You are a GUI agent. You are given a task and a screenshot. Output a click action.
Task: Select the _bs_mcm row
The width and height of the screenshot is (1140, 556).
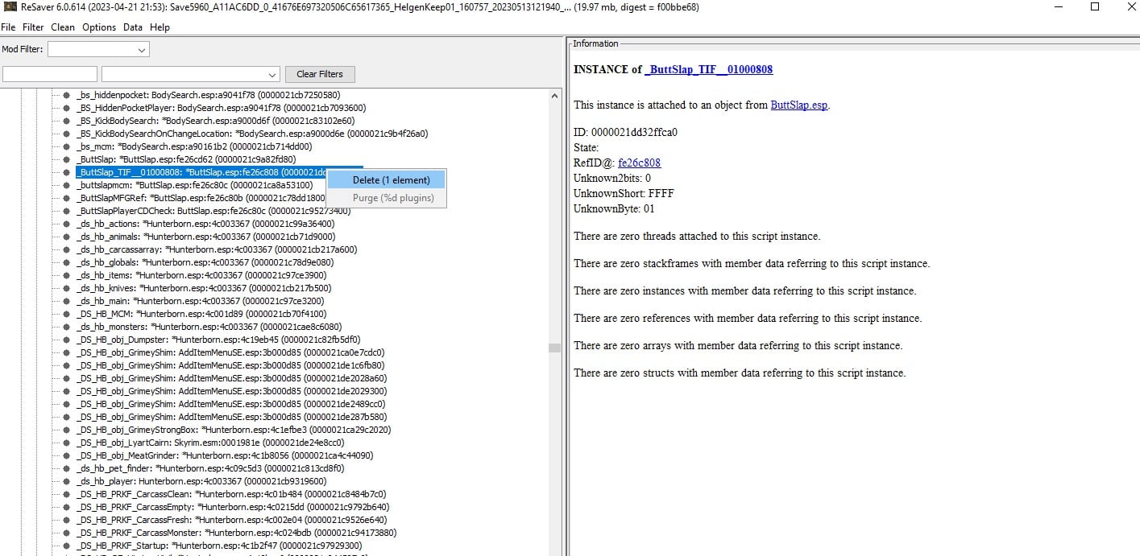tap(194, 146)
